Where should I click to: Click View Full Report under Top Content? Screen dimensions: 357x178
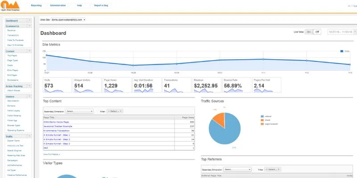click(51, 154)
